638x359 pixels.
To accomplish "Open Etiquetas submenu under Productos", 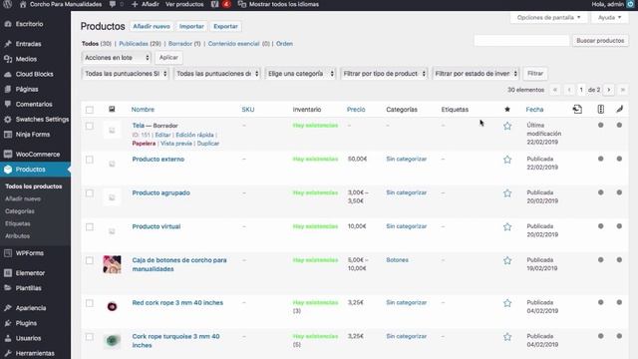I will tap(18, 223).
